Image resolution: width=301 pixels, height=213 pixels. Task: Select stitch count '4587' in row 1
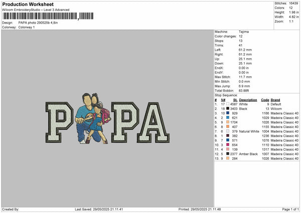point(234,104)
